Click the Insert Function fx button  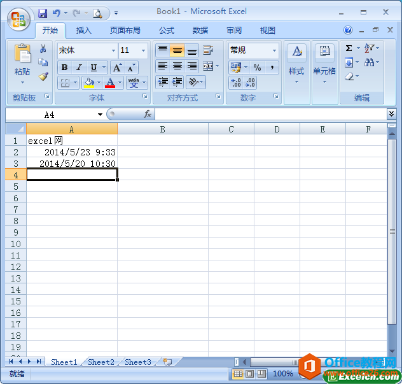coord(148,114)
